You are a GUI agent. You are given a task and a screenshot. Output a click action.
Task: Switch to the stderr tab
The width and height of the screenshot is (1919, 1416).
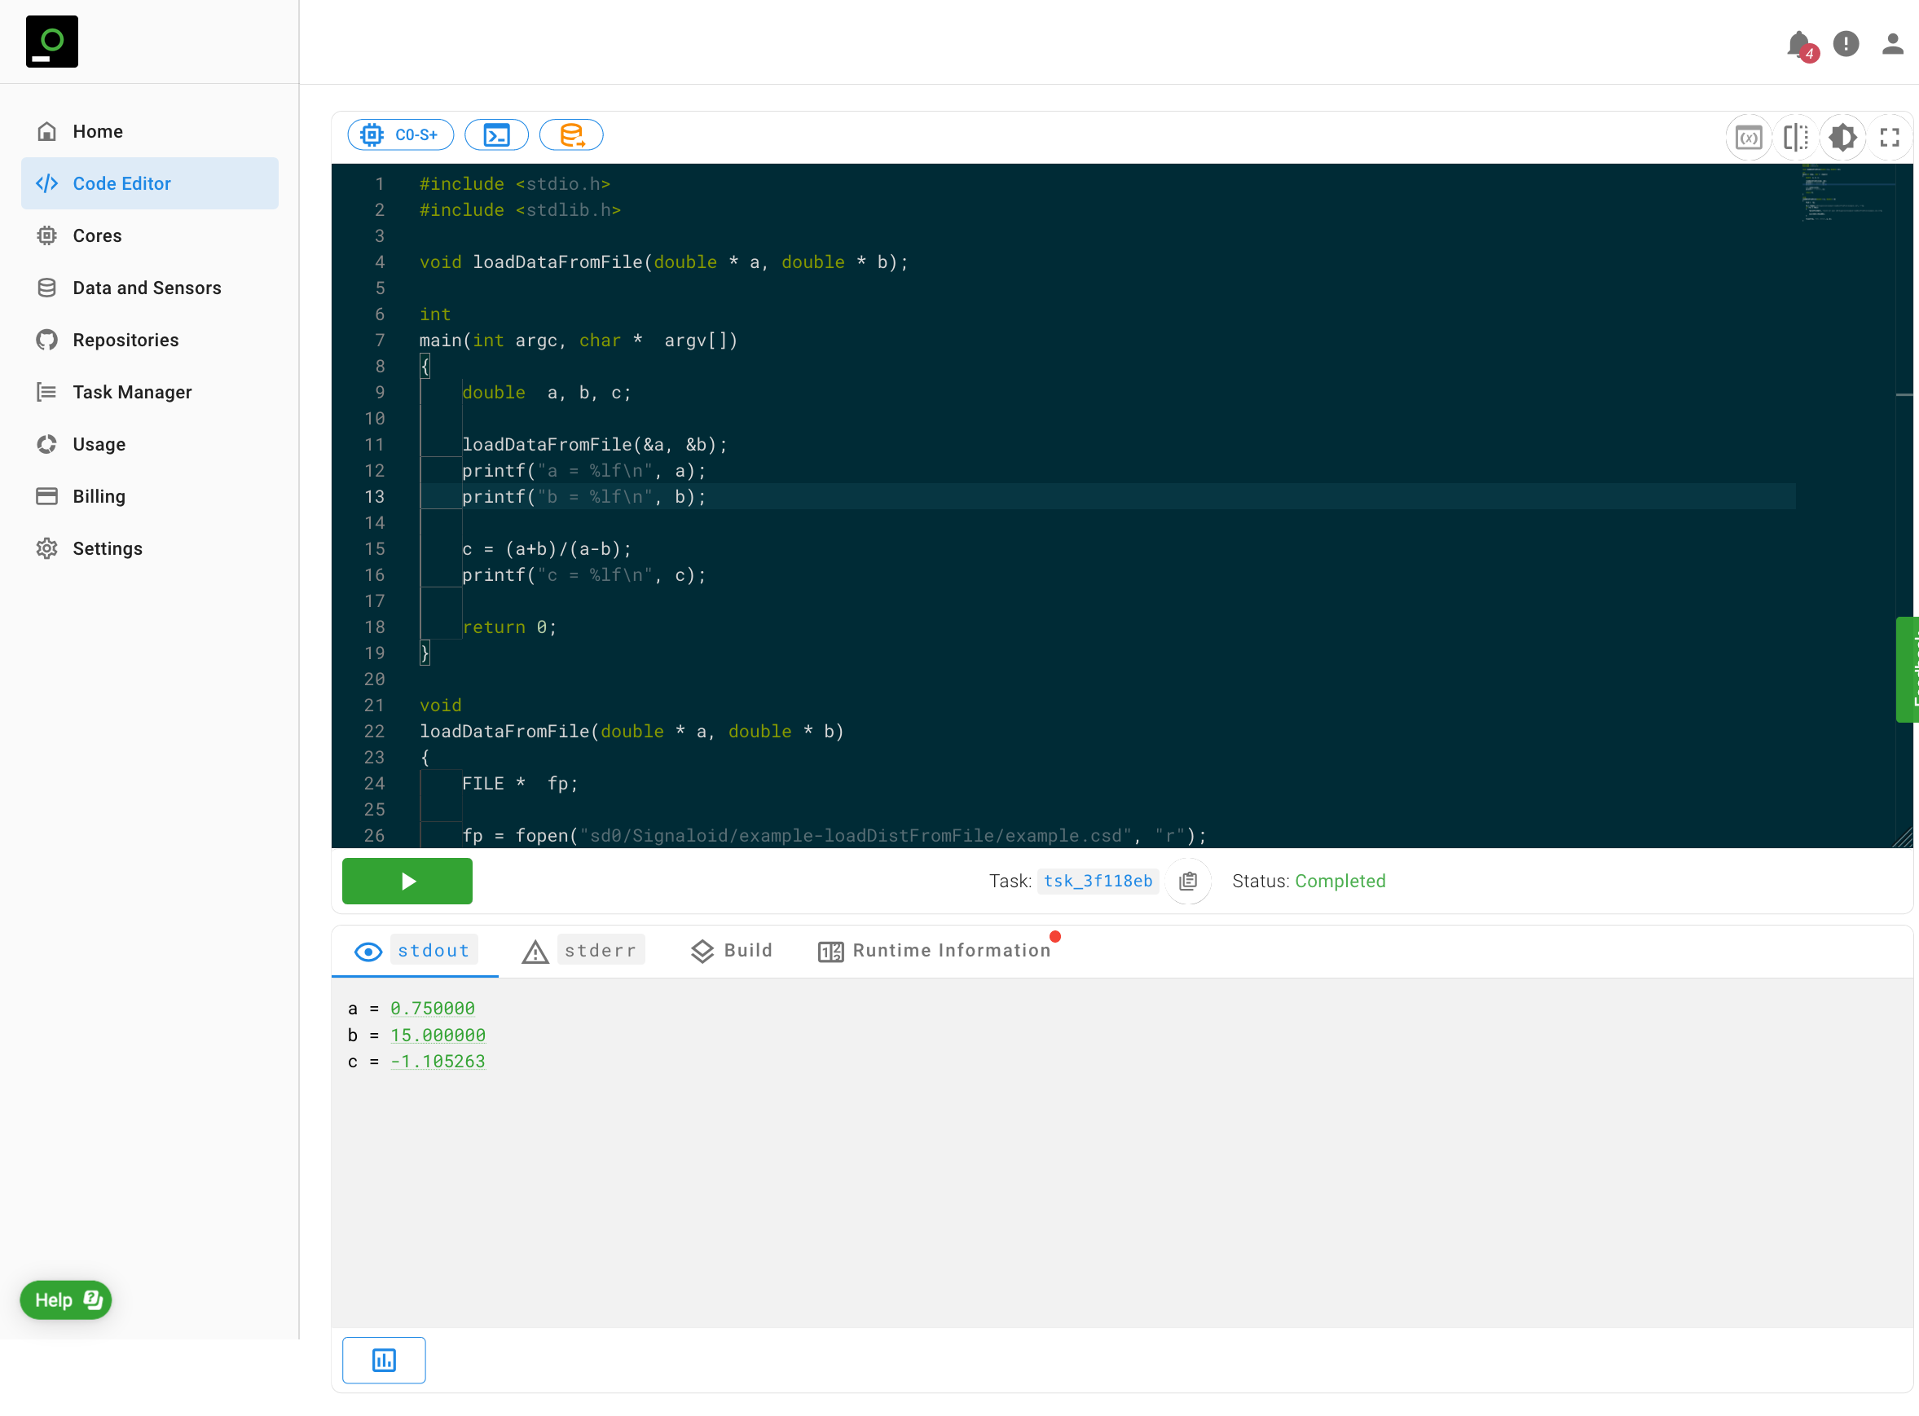pos(583,951)
